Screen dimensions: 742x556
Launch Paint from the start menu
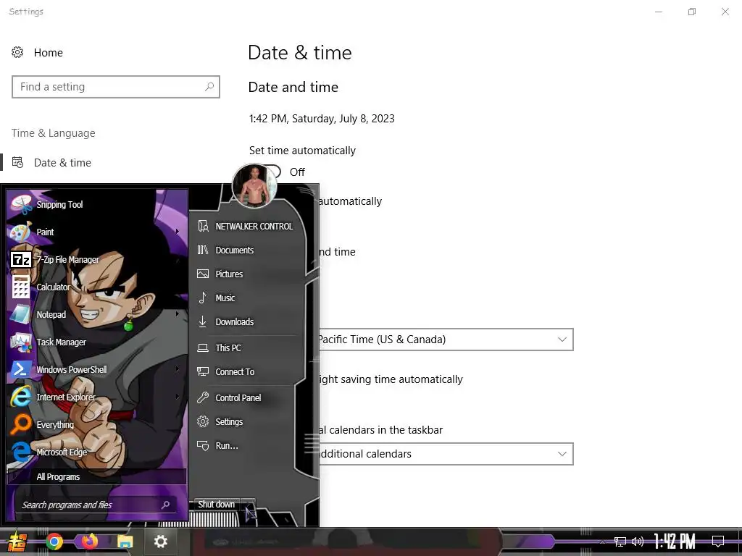tap(97, 232)
